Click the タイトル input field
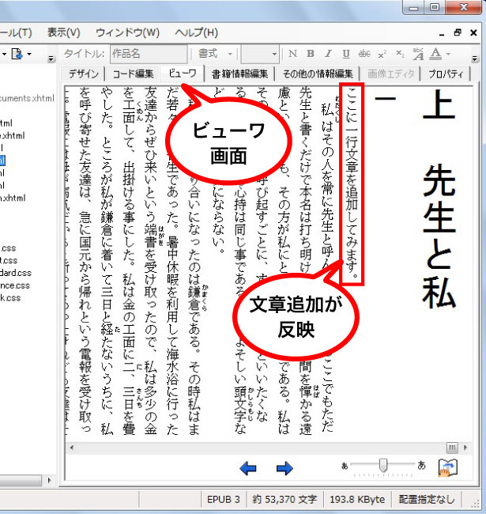This screenshot has height=514, width=486. click(x=149, y=54)
